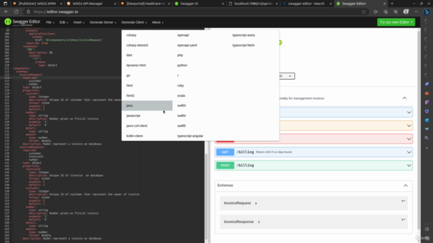Screen dimensions: 433x243
Task: Expand the POST /billing operation
Action: (x=314, y=165)
